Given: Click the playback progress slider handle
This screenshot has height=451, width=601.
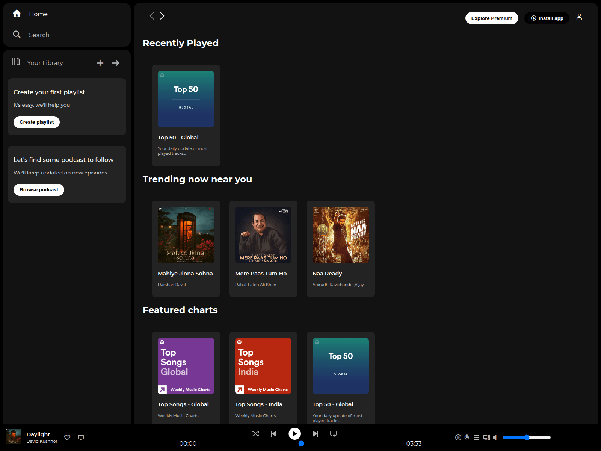Looking at the screenshot, I should [x=301, y=443].
